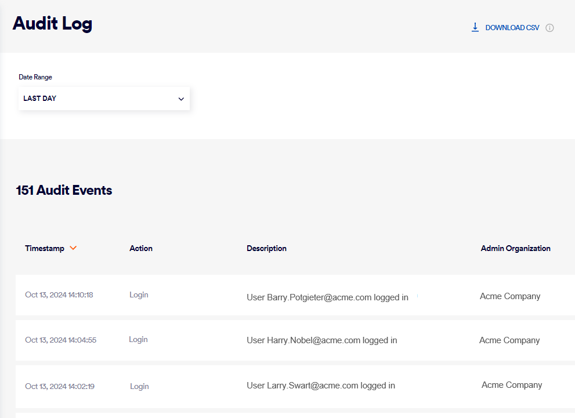Click the Action column header
The image size is (575, 418).
(x=141, y=248)
